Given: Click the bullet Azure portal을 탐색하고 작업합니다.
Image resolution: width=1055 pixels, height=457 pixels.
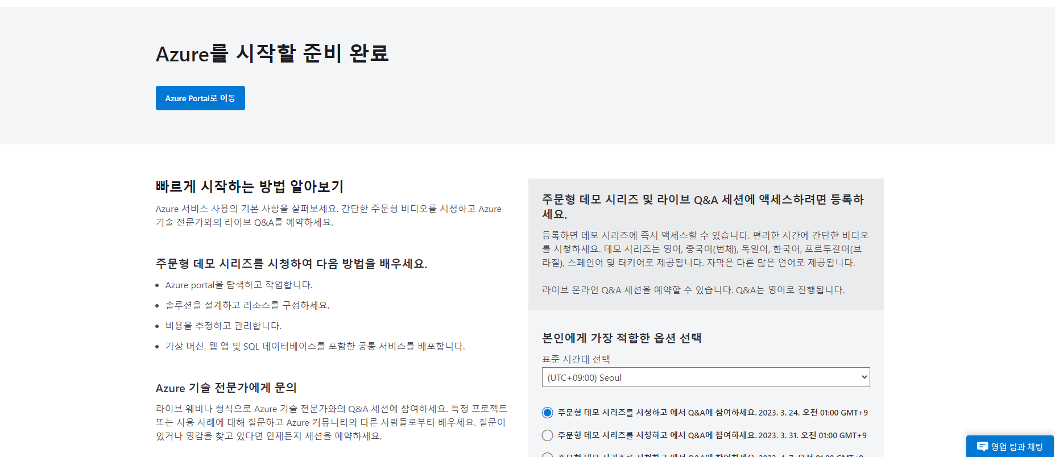Looking at the screenshot, I should [x=239, y=285].
